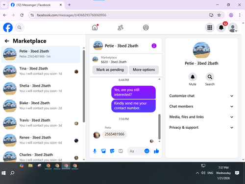Screen dimensions: 245x184
Task: Expand the Privacy & support section
Action: (x=201, y=128)
